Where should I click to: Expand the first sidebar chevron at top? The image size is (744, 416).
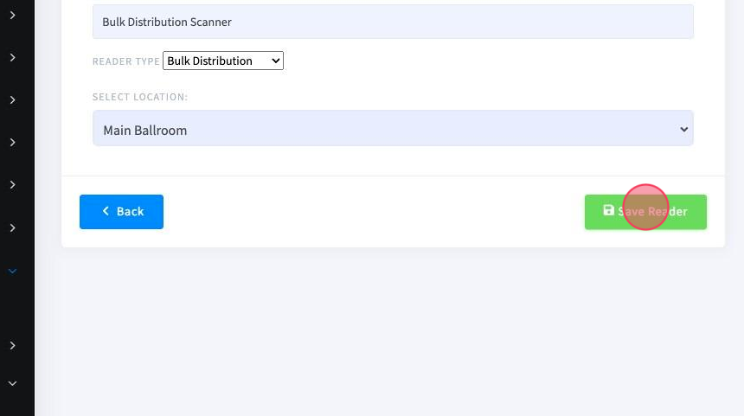click(13, 16)
